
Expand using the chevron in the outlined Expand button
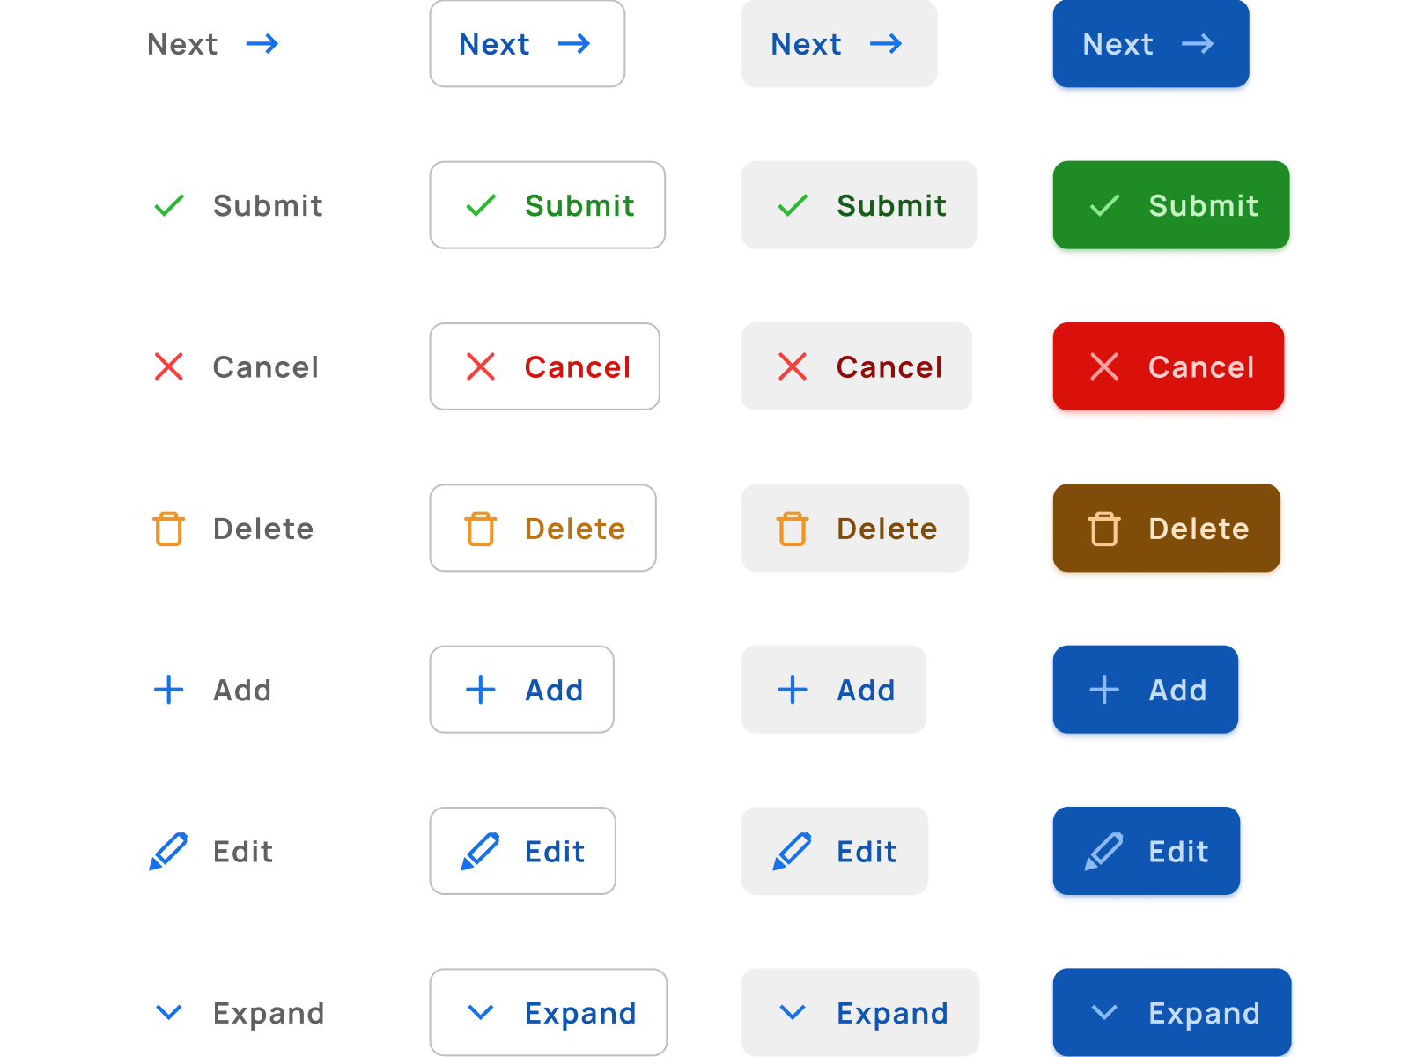[481, 1012]
